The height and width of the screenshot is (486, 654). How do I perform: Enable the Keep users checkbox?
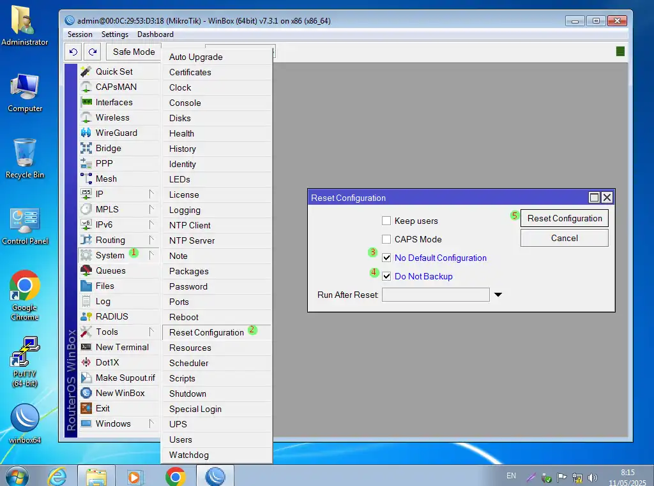tap(386, 221)
